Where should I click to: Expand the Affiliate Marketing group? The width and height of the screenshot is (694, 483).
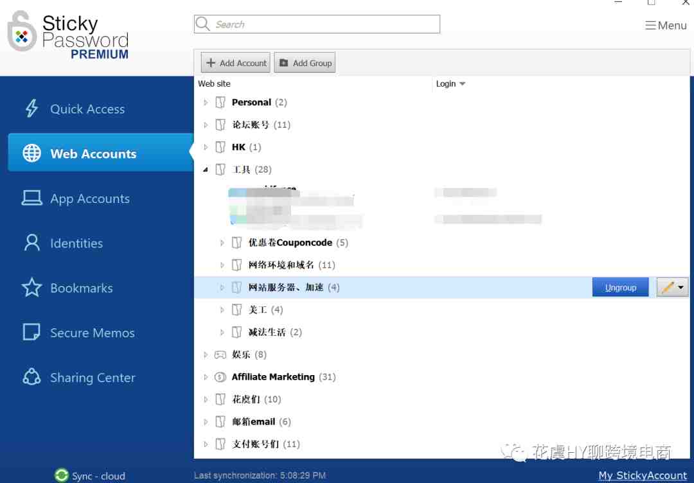click(206, 377)
